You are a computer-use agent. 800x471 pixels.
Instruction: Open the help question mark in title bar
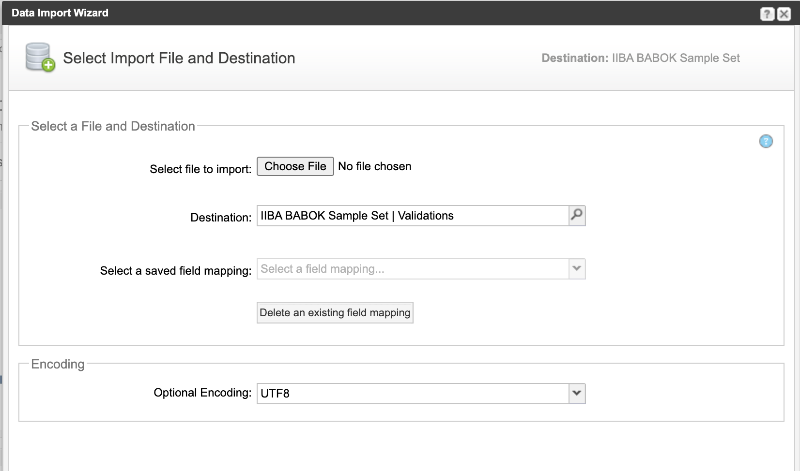point(767,14)
